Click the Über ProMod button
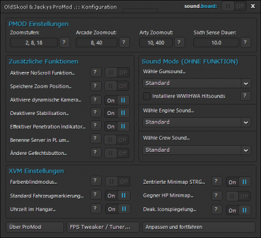 [x=35, y=227]
